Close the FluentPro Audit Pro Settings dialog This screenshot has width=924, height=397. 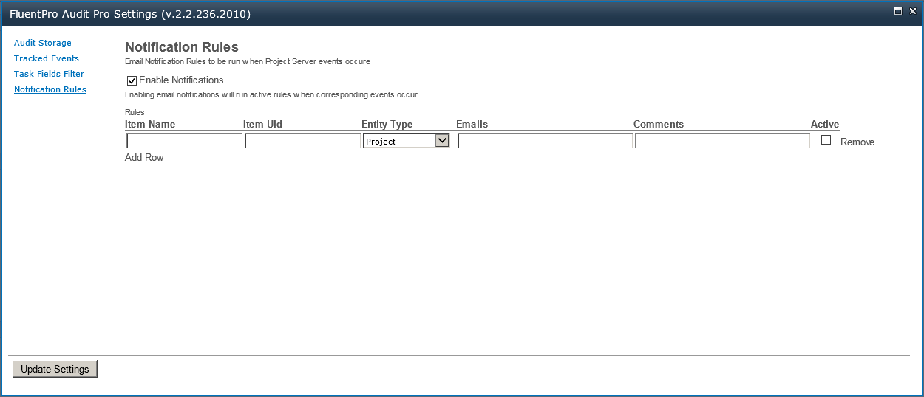tap(911, 11)
